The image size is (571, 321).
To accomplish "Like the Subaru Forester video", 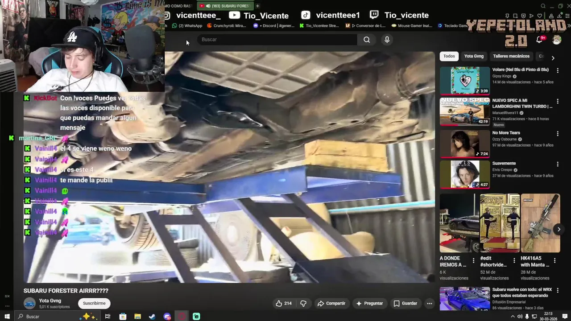I will pyautogui.click(x=283, y=303).
